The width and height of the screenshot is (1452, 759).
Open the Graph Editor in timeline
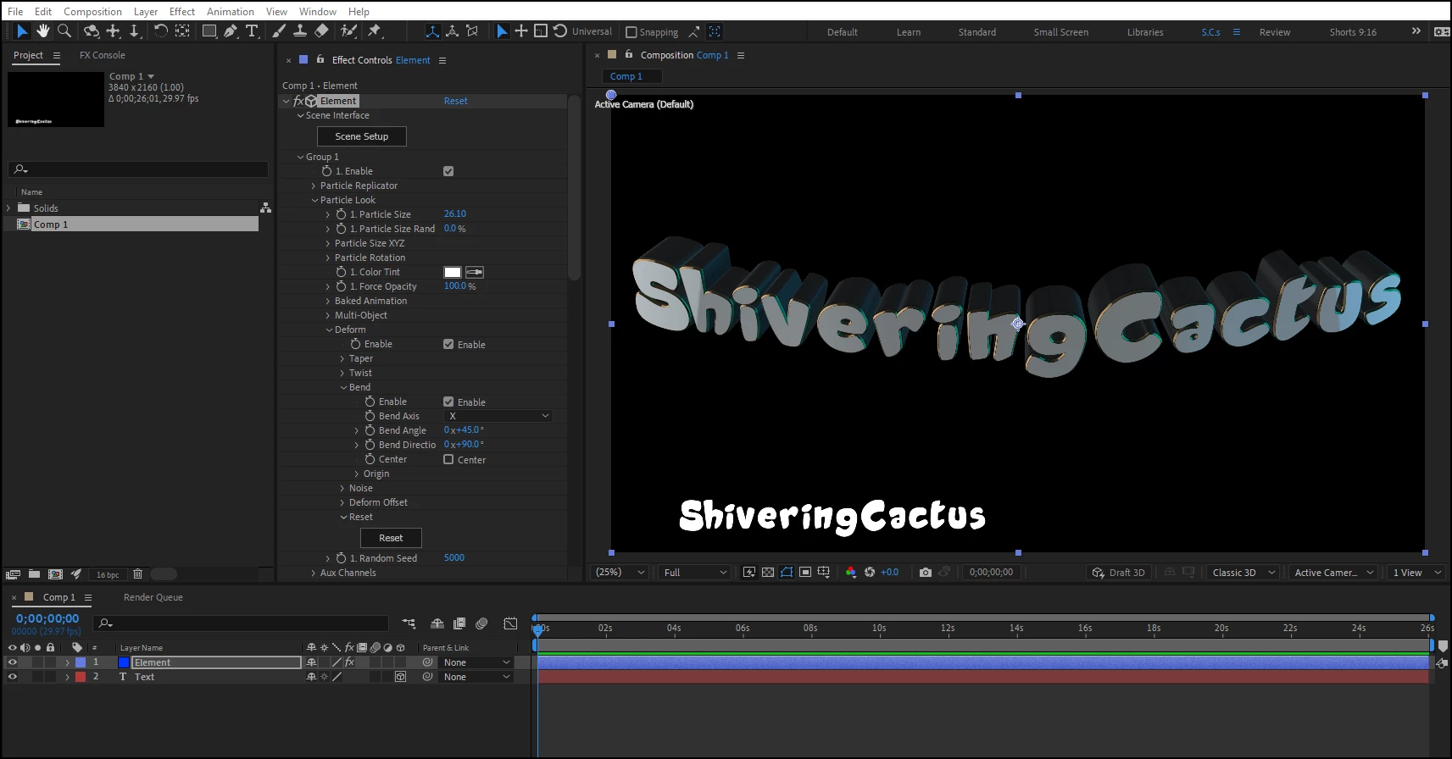(x=510, y=623)
